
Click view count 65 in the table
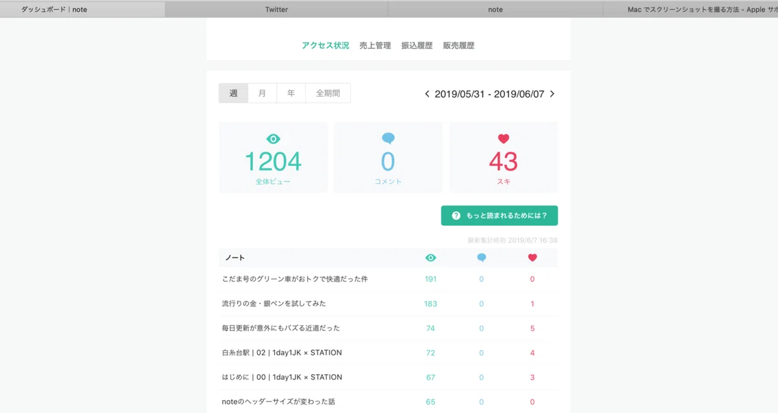click(x=430, y=402)
